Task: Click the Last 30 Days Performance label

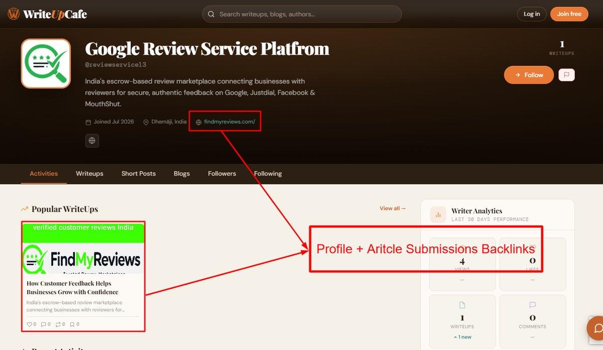Action: tap(490, 219)
